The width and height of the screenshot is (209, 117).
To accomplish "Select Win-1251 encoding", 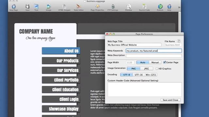I will coord(151,75).
